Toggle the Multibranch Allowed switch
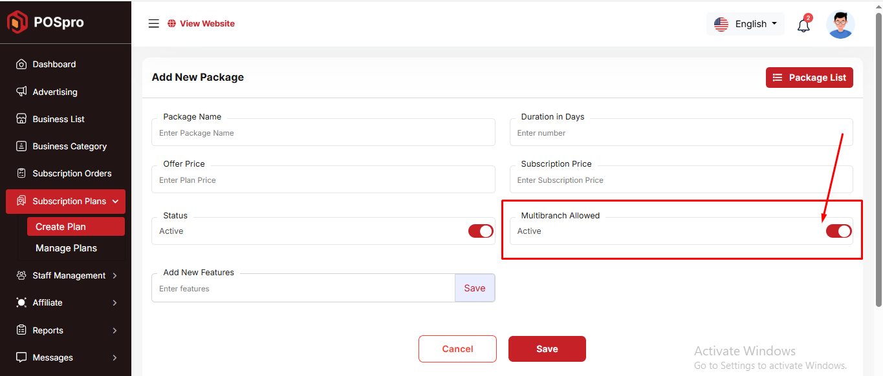The width and height of the screenshot is (883, 376). click(838, 231)
